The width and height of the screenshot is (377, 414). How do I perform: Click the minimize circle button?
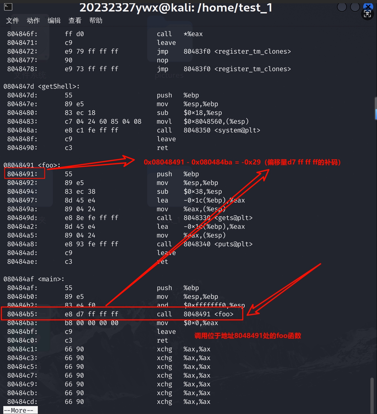tap(342, 7)
